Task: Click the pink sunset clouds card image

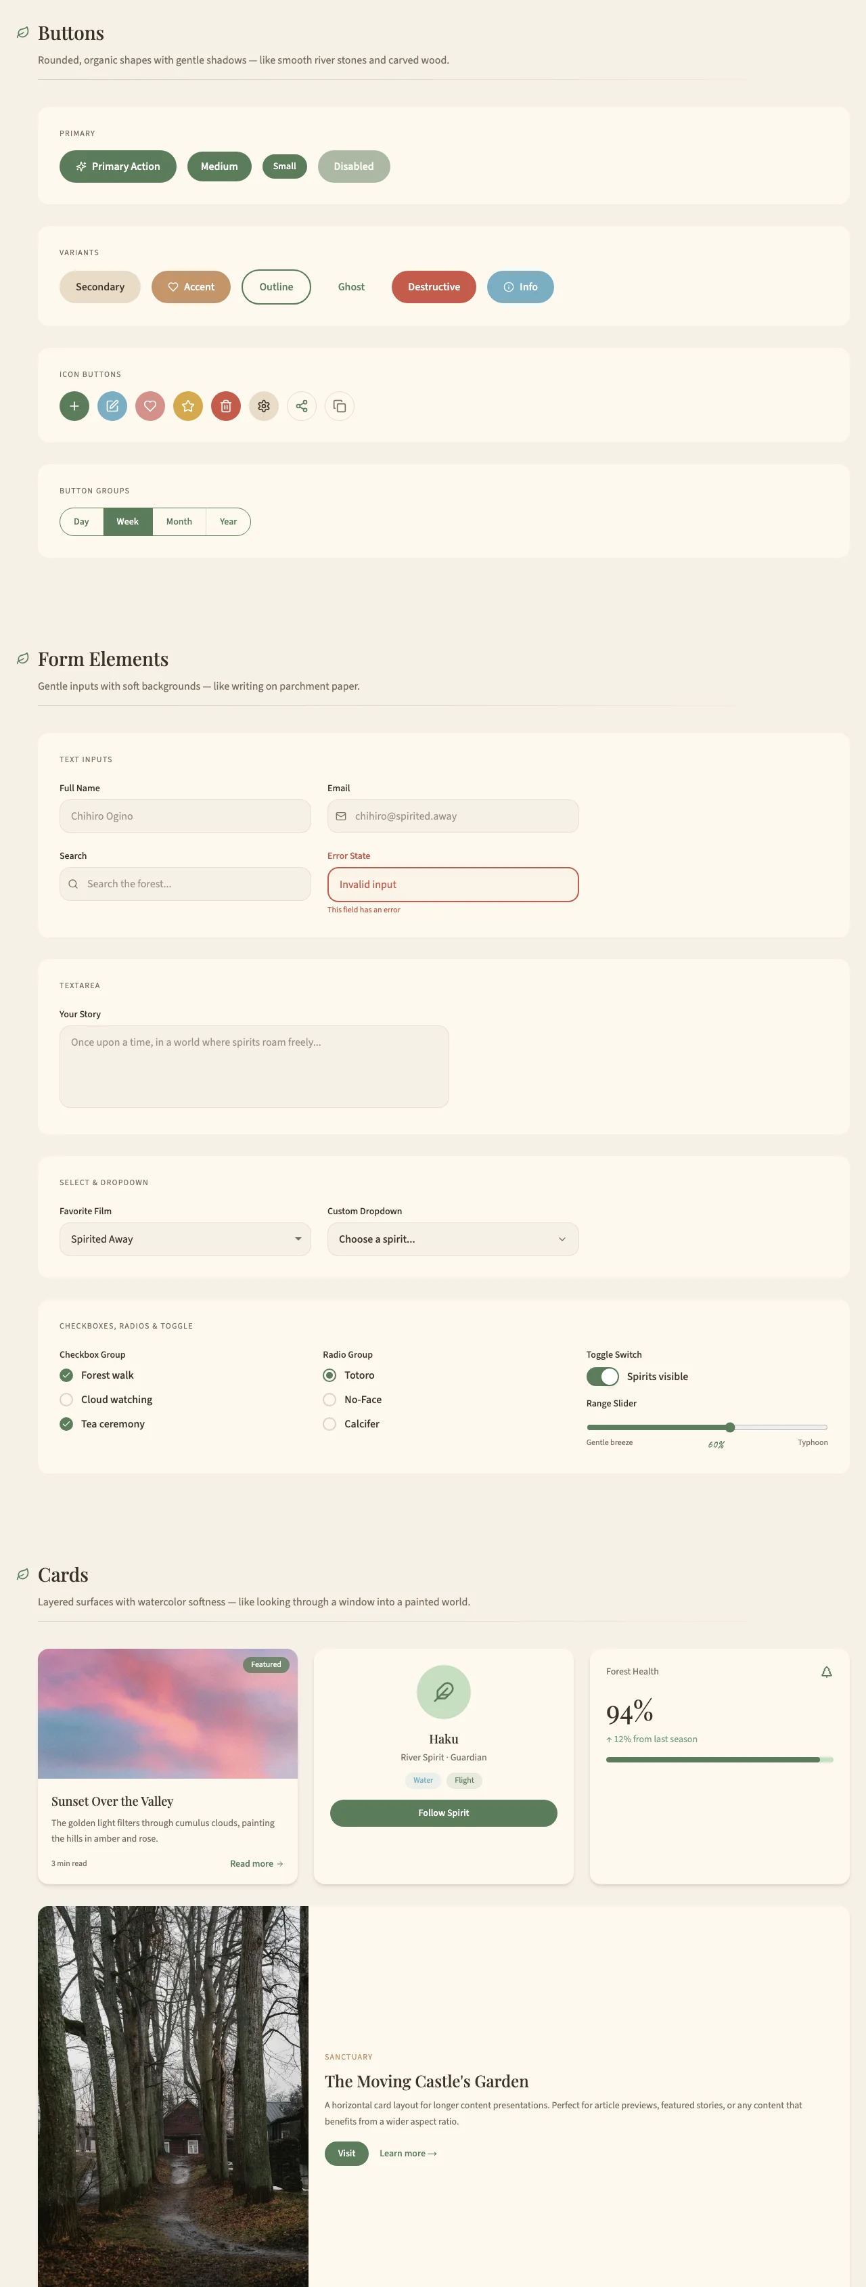Action: coord(168,1714)
